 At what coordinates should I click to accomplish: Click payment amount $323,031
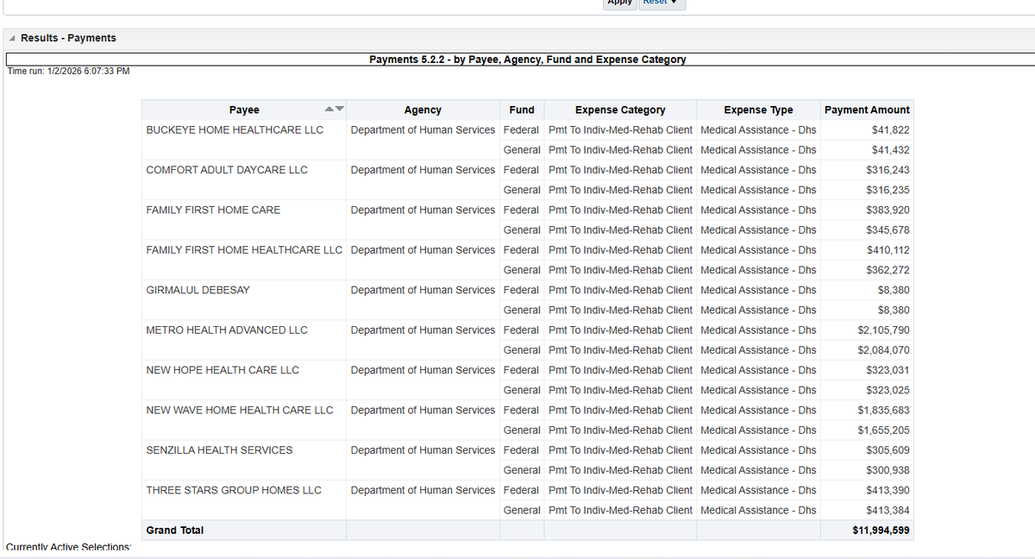click(x=888, y=370)
